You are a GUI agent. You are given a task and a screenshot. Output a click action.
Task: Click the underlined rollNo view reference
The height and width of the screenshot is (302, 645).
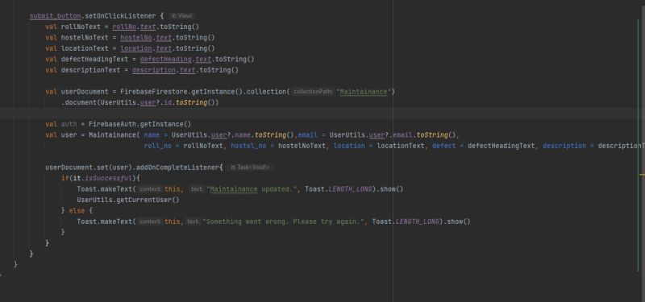click(x=124, y=27)
